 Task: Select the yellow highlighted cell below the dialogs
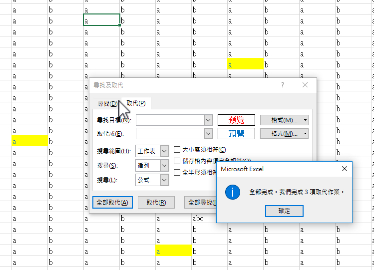point(173,252)
